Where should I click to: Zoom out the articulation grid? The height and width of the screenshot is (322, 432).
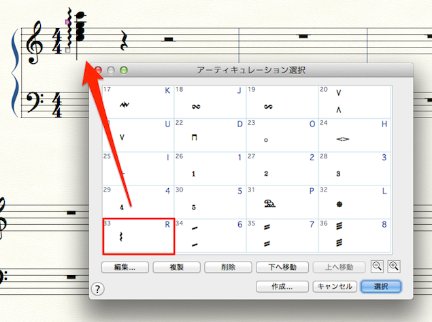coord(377,266)
